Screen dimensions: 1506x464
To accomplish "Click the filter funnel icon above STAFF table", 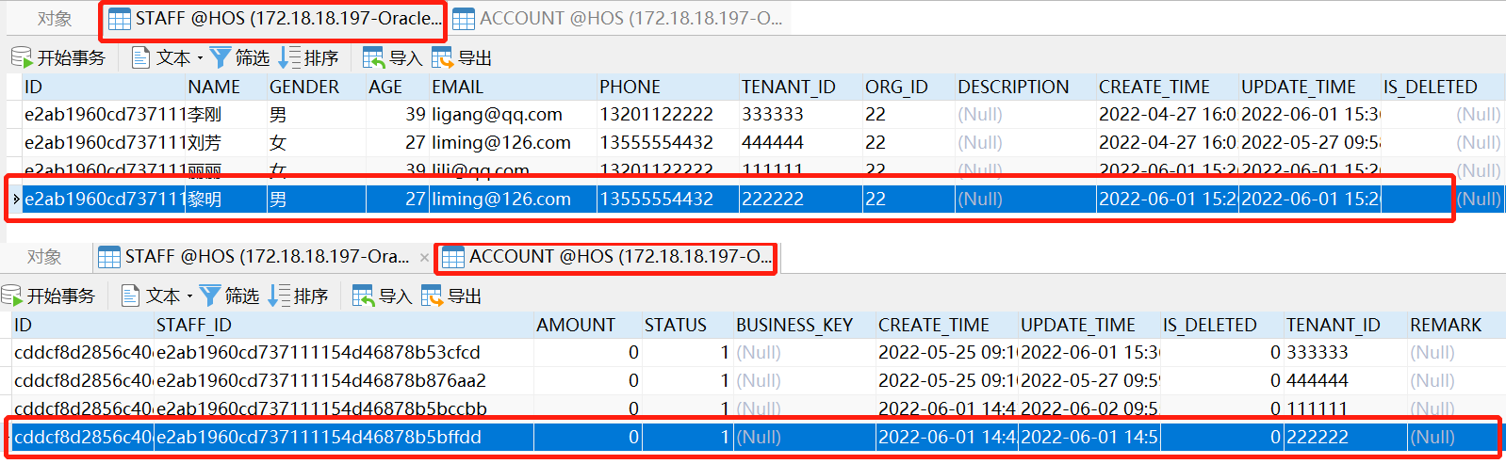I will pyautogui.click(x=220, y=58).
